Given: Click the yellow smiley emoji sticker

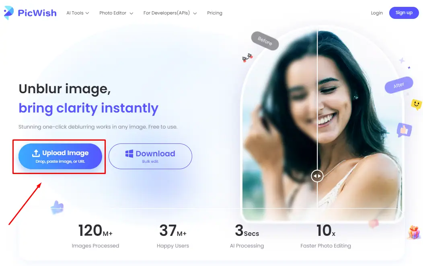Looking at the screenshot, I should click(x=416, y=104).
